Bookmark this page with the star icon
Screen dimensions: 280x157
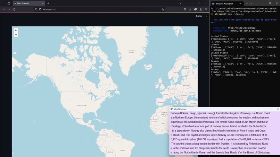[x=163, y=9]
